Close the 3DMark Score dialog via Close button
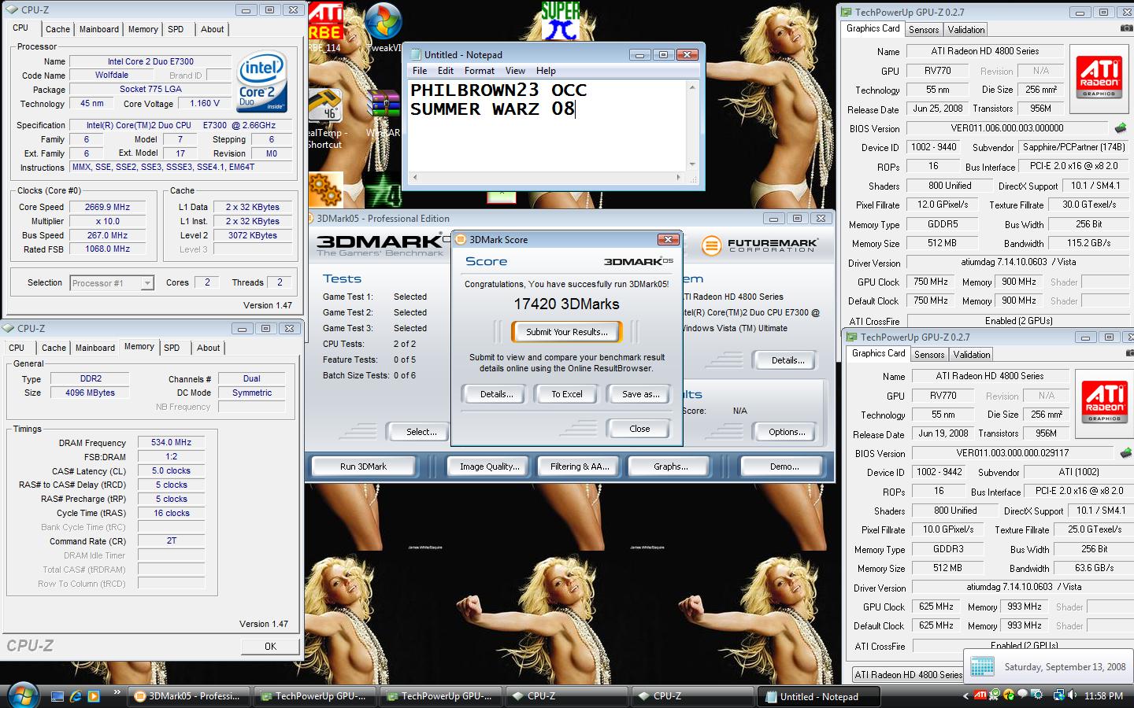The width and height of the screenshot is (1134, 708). click(639, 429)
